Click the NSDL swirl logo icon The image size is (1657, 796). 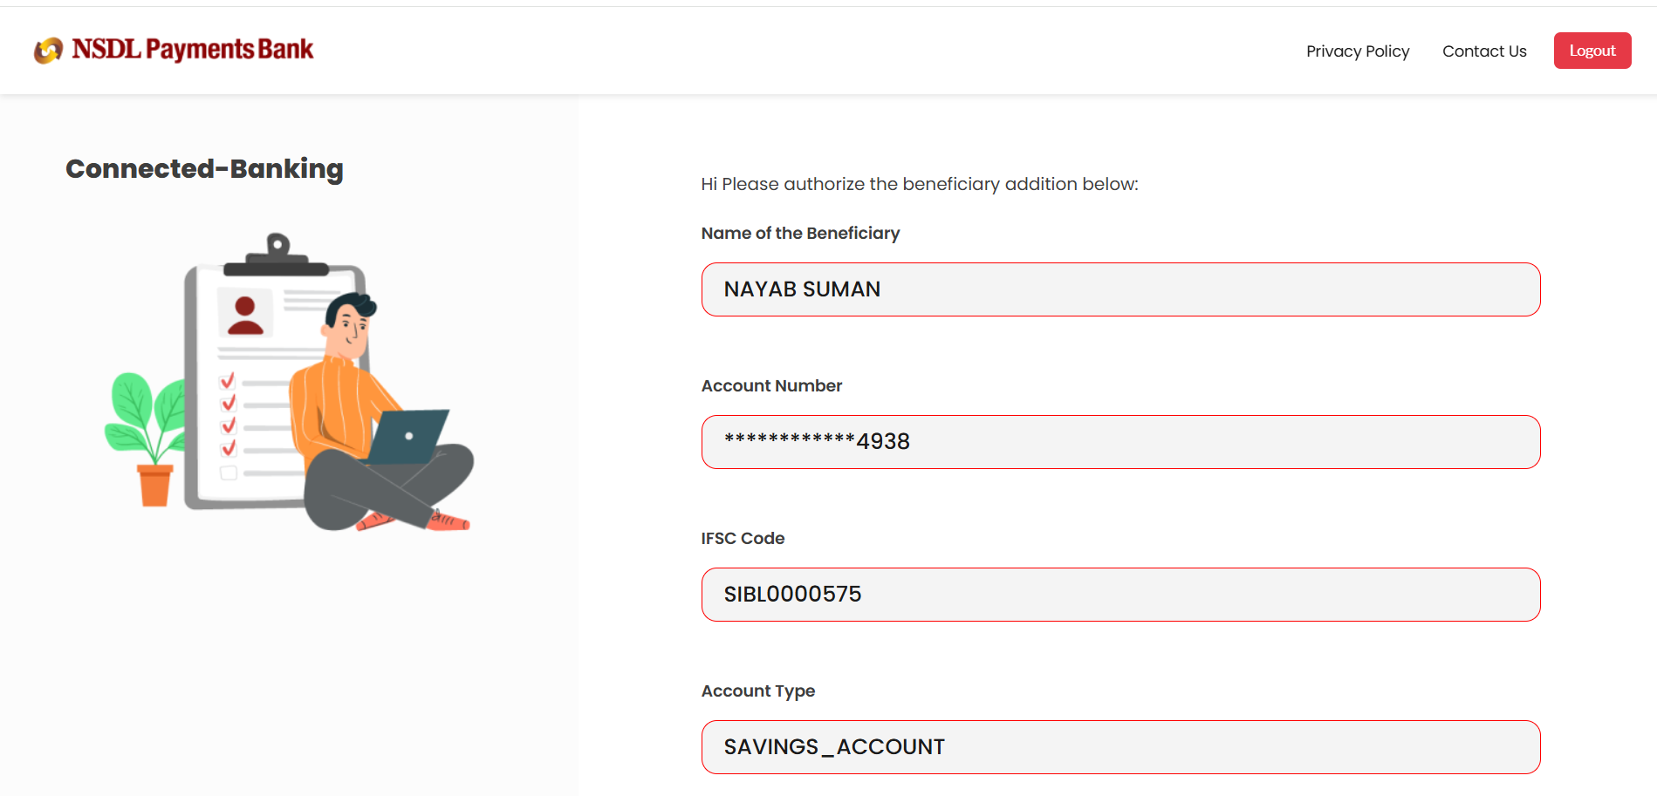48,51
